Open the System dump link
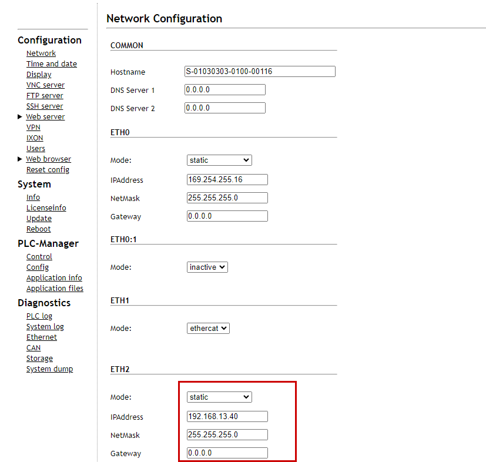Screen dimensions: 486x462 49,369
